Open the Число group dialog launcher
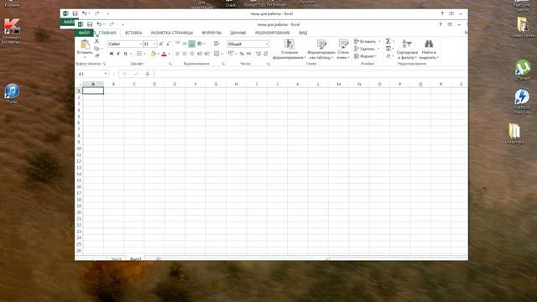The image size is (537, 302). [x=268, y=64]
